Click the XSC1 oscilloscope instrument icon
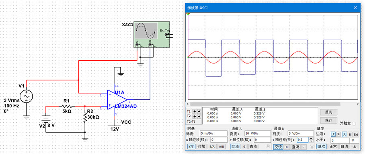Screen dimensions: 365x154 pos(152,35)
